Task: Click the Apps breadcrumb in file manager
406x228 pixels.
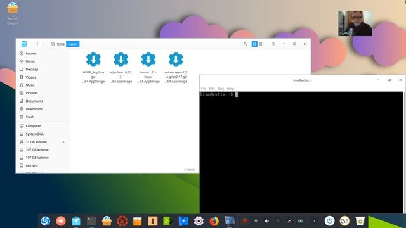Action: pos(73,44)
